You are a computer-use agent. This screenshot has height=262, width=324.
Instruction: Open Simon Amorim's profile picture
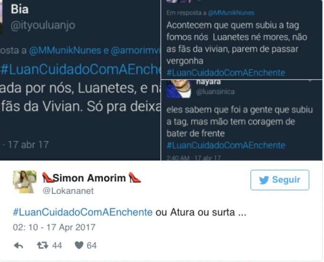click(x=25, y=182)
